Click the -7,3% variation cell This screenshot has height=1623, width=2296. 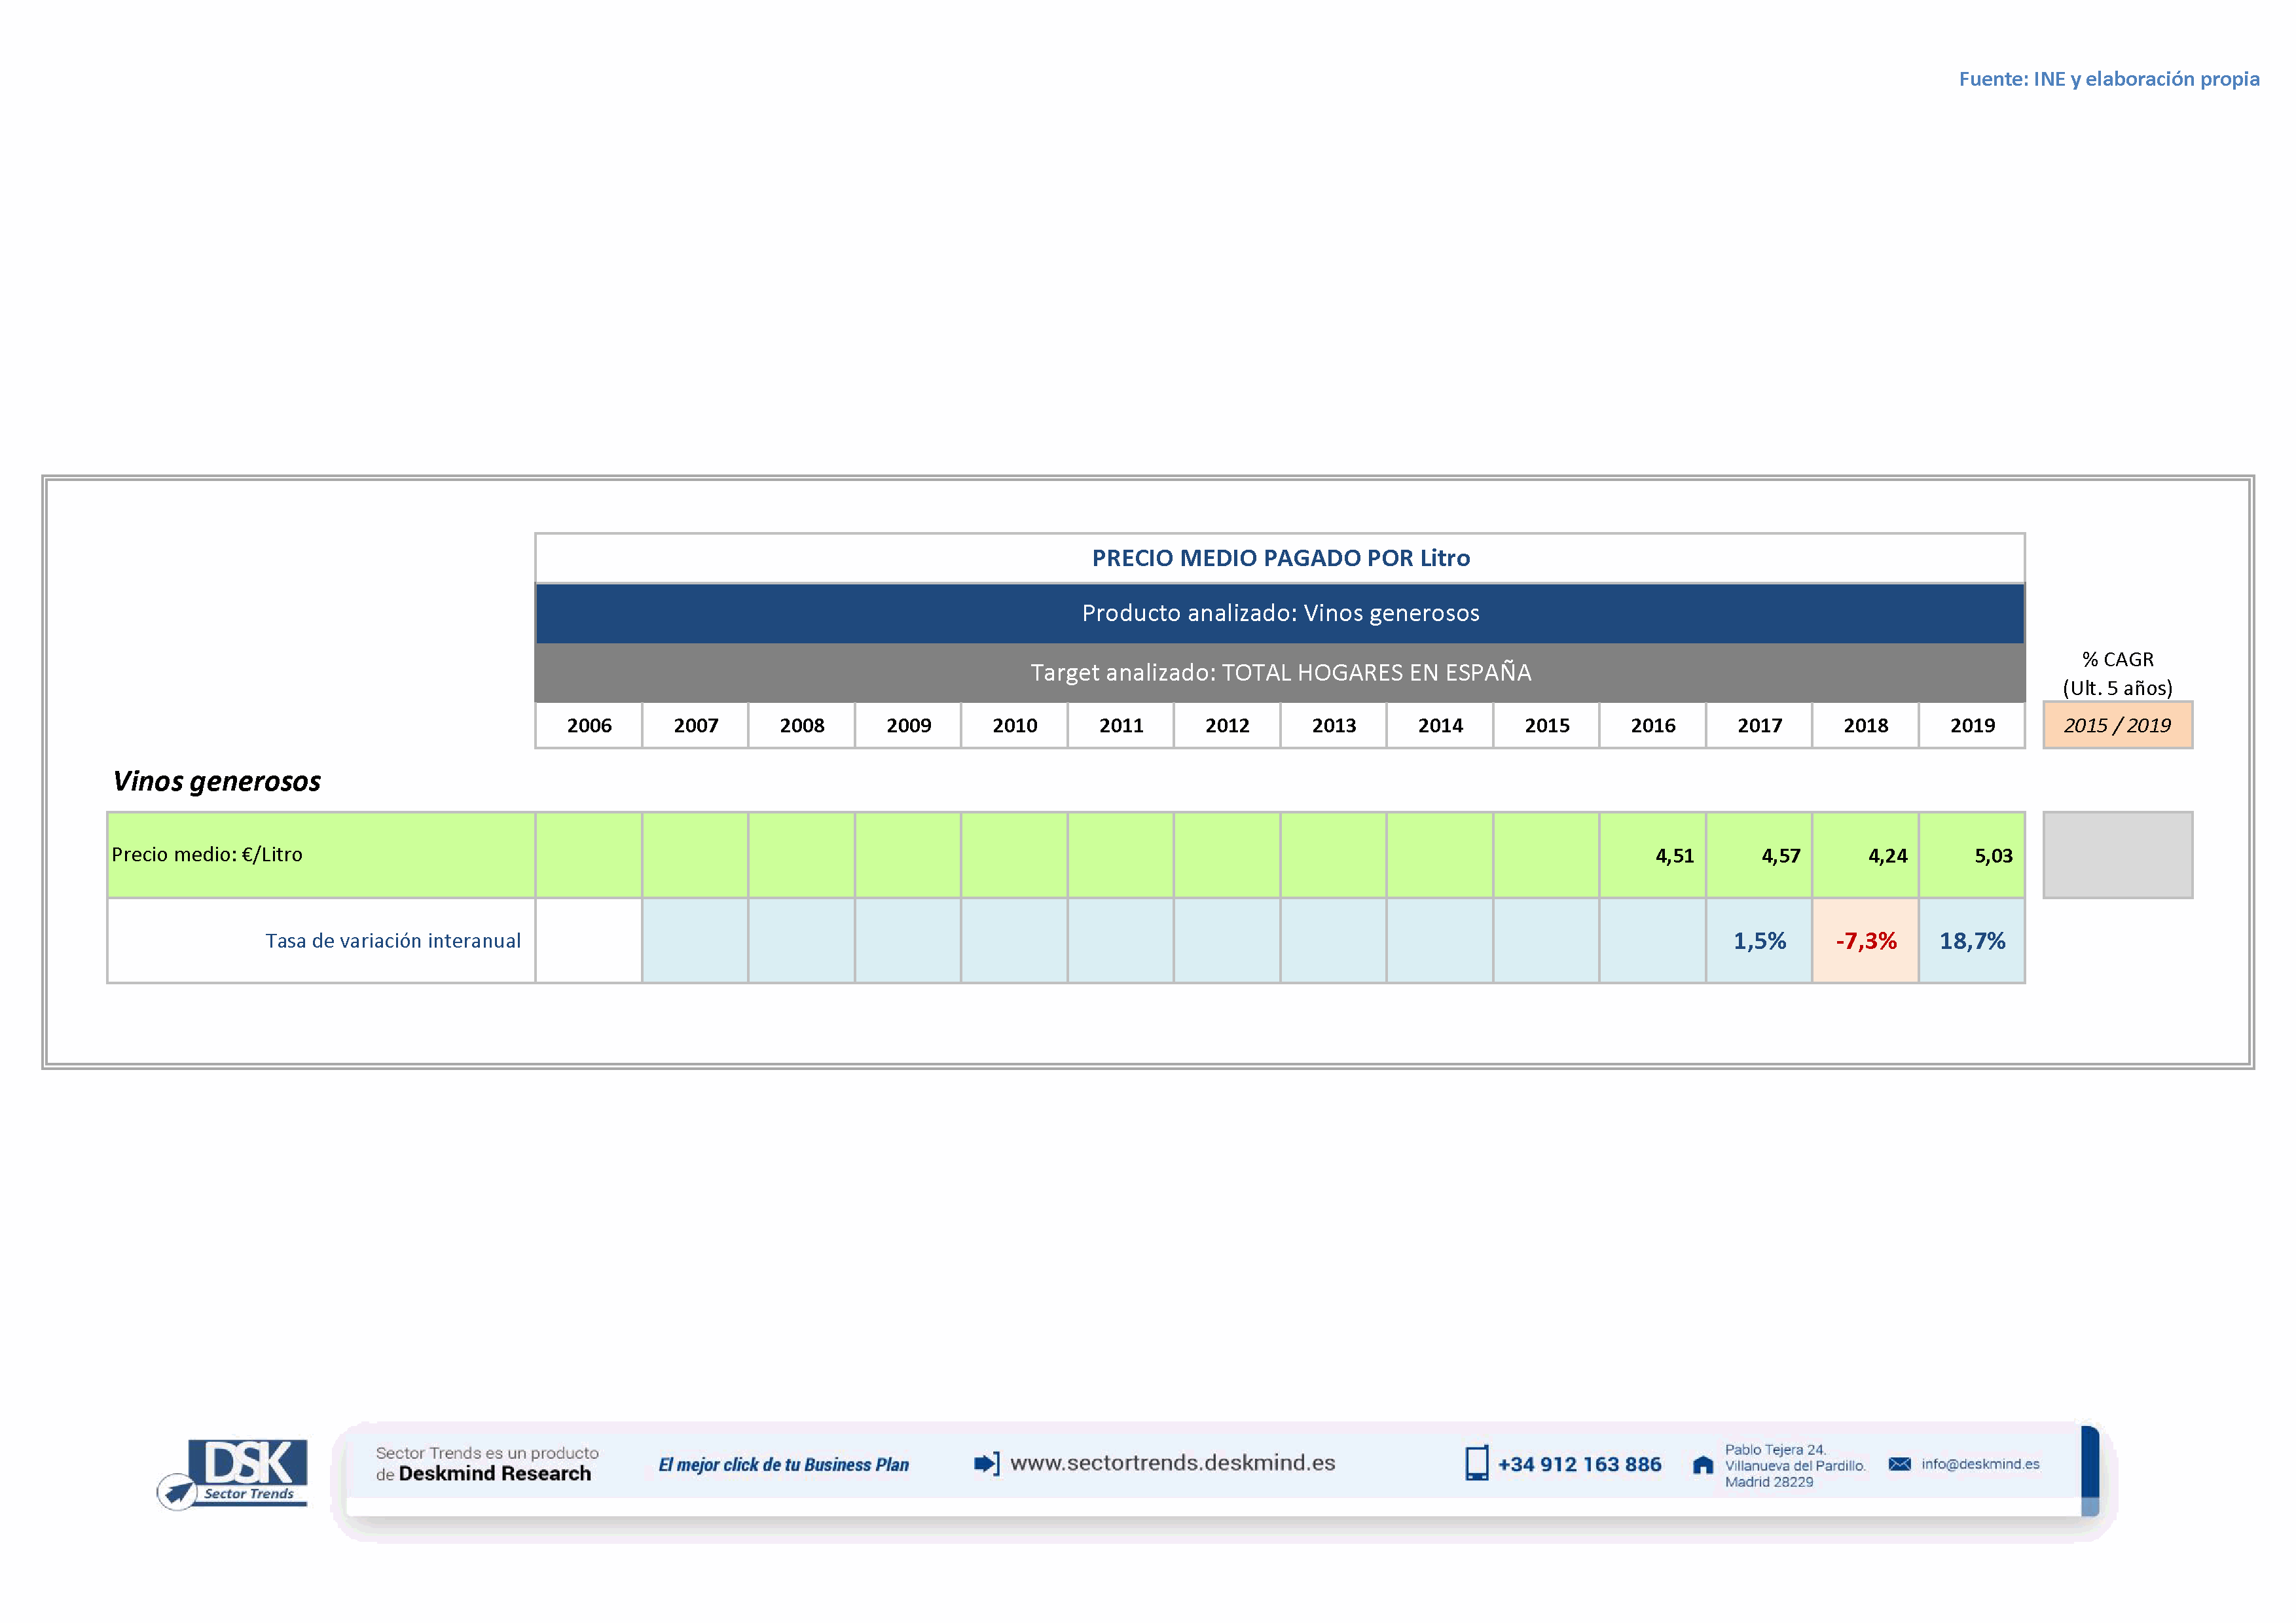pyautogui.click(x=1865, y=940)
